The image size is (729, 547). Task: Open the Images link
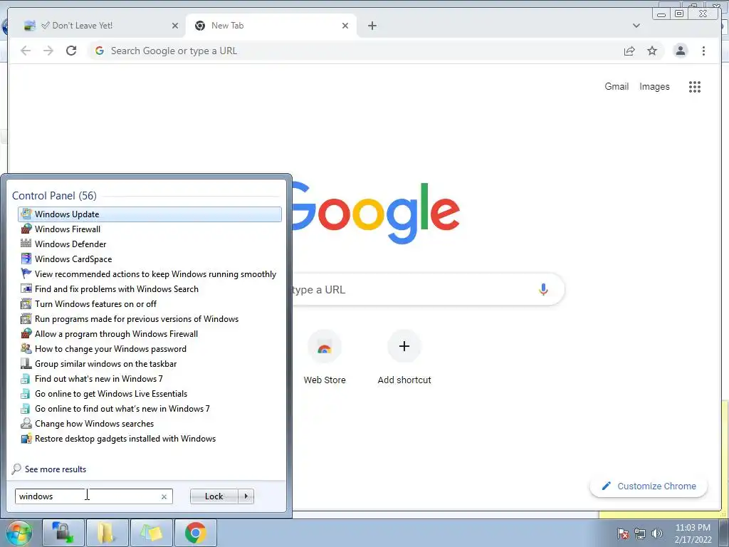coord(654,86)
